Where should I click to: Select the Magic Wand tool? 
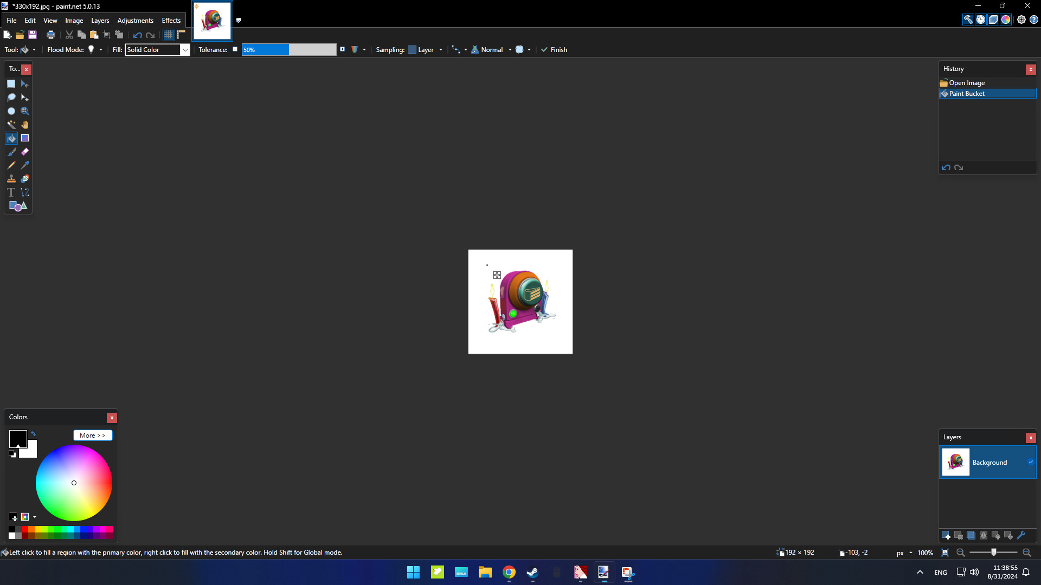click(11, 125)
